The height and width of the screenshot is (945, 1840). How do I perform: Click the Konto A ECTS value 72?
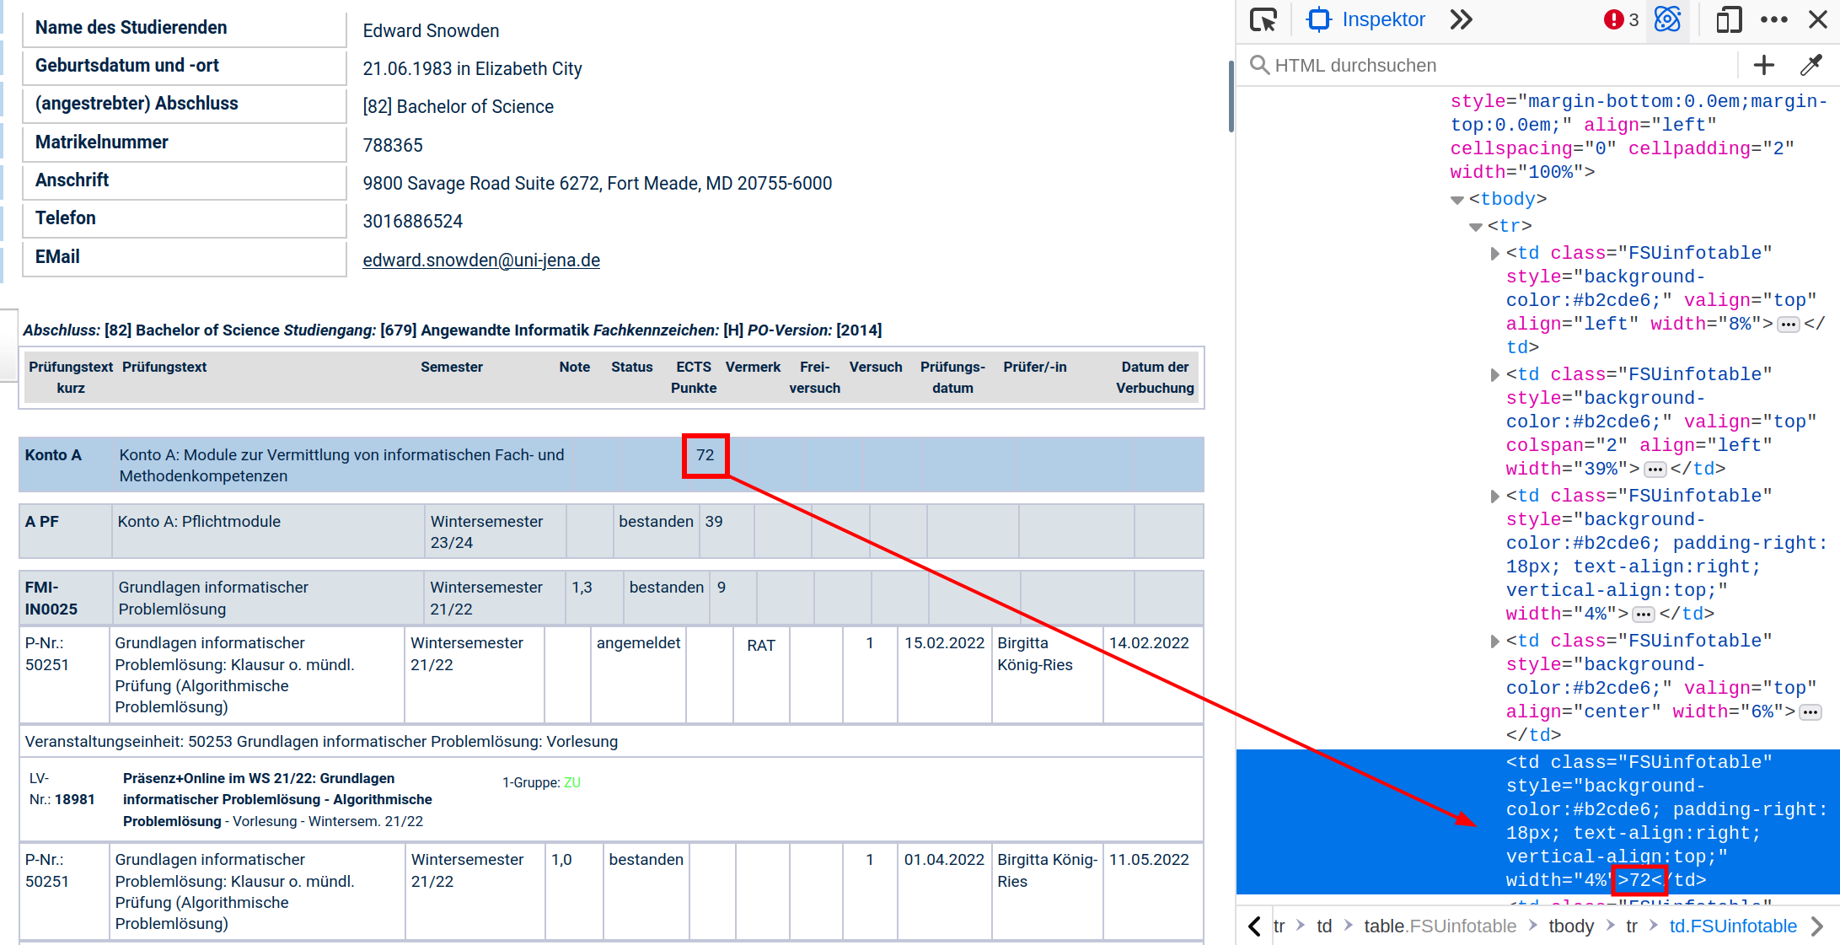point(705,455)
